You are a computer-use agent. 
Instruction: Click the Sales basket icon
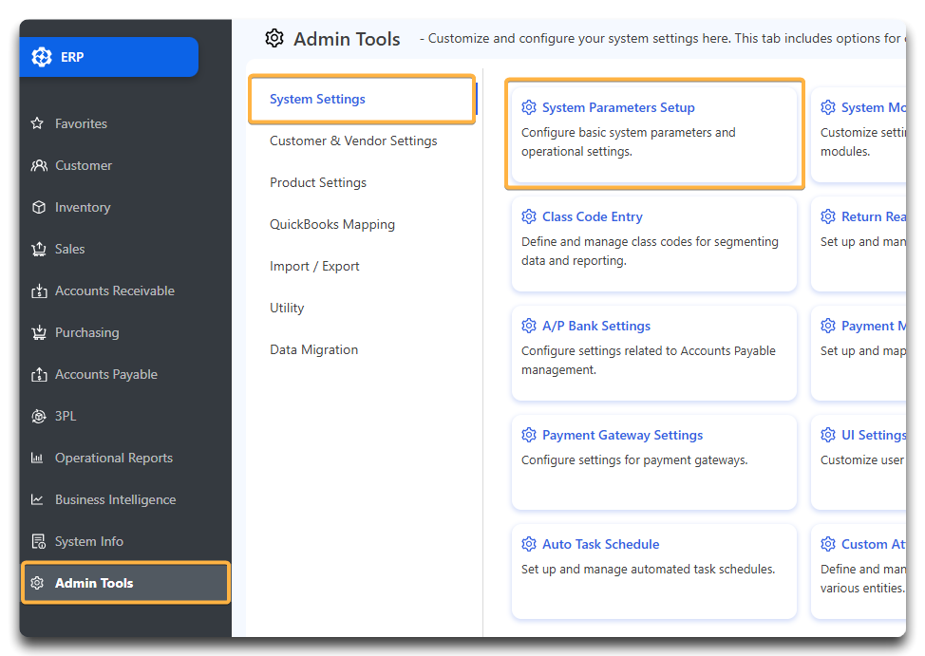[38, 249]
